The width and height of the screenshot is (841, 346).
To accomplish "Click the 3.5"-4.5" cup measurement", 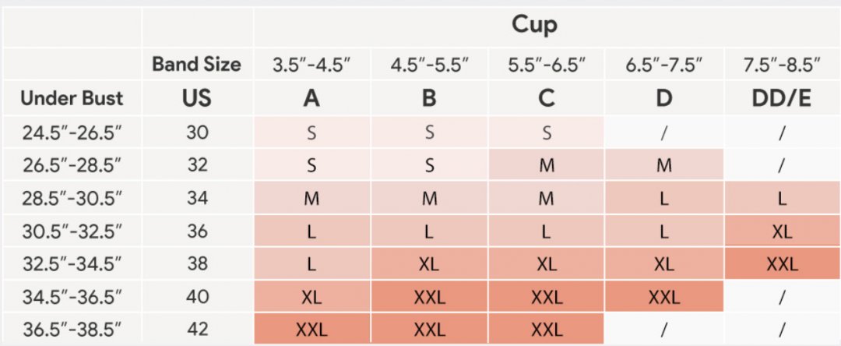I will (x=312, y=65).
